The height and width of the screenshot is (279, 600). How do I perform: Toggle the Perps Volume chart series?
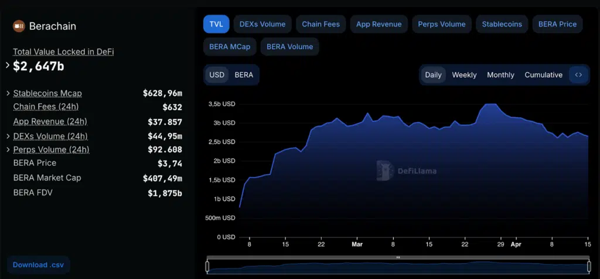click(442, 24)
